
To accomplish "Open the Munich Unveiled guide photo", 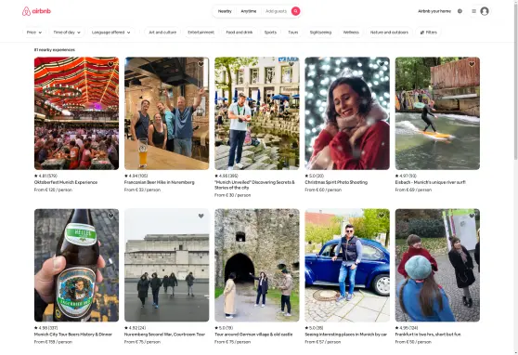I will click(257, 113).
